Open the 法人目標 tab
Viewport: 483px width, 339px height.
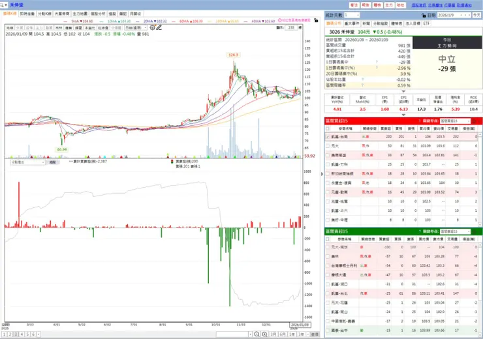coord(413,23)
